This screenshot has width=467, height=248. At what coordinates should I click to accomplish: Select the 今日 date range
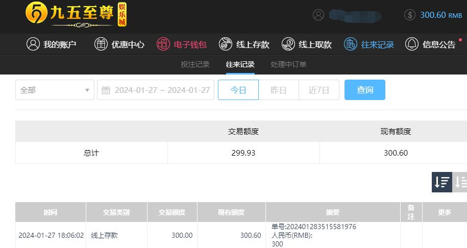238,90
